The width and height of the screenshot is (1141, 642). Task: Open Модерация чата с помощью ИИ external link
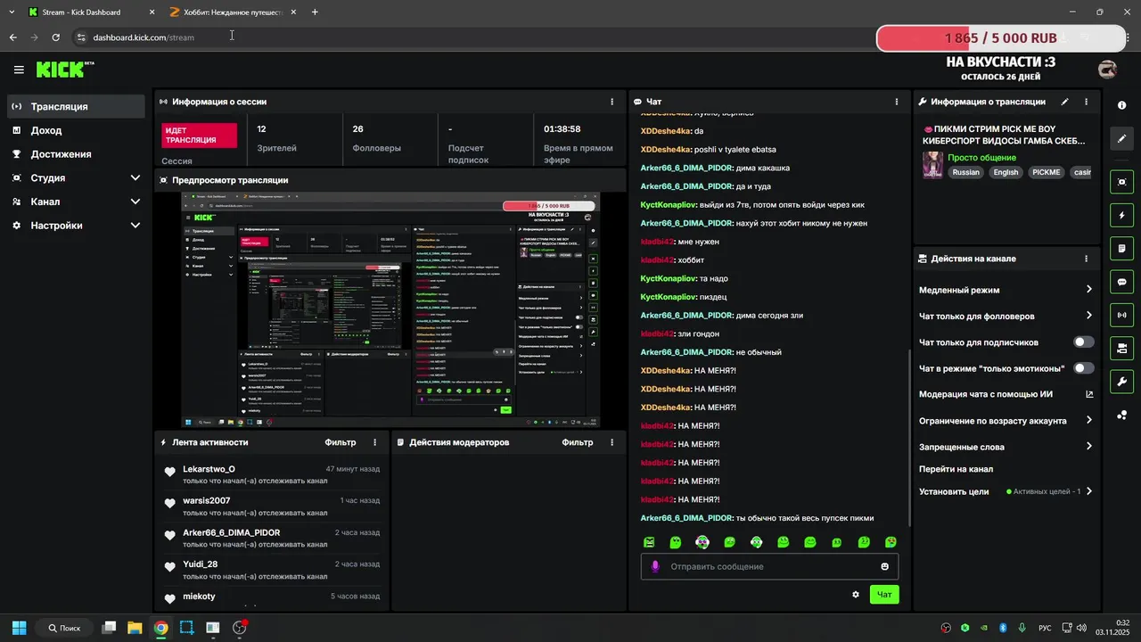(x=1089, y=394)
